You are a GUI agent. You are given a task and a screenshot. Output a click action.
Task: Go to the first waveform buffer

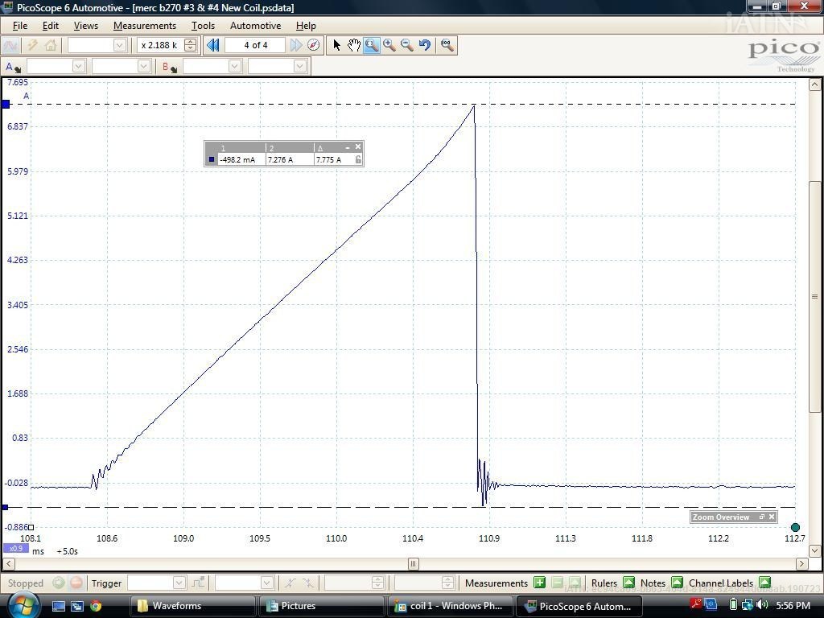click(213, 45)
